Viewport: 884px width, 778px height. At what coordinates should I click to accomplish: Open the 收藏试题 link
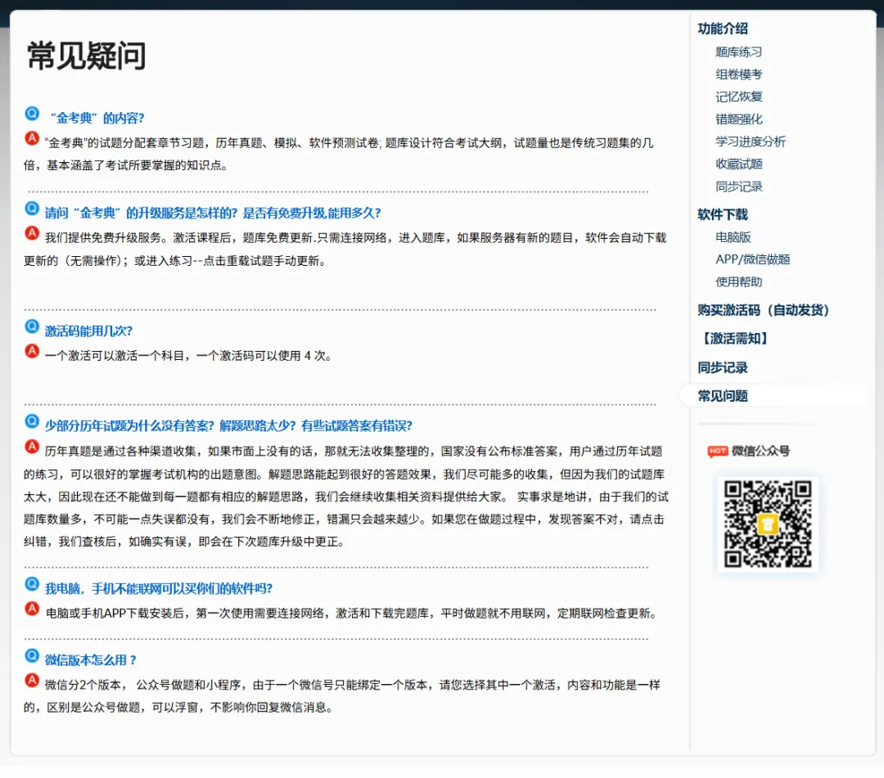738,164
